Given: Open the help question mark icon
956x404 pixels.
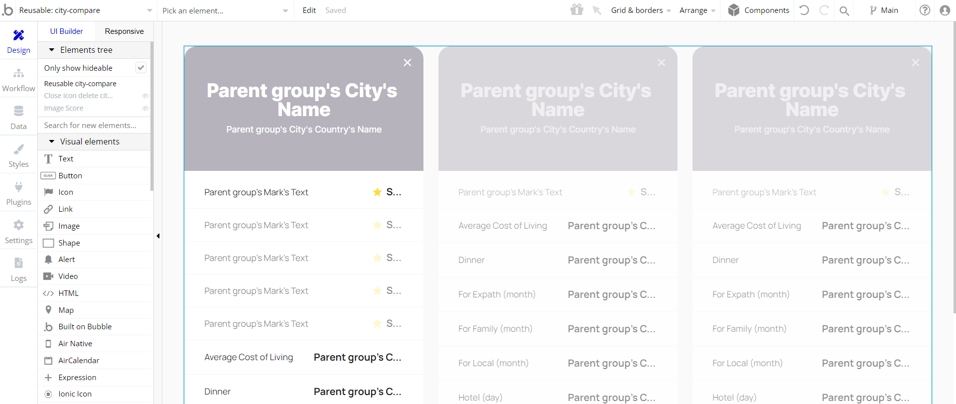Looking at the screenshot, I should [925, 10].
